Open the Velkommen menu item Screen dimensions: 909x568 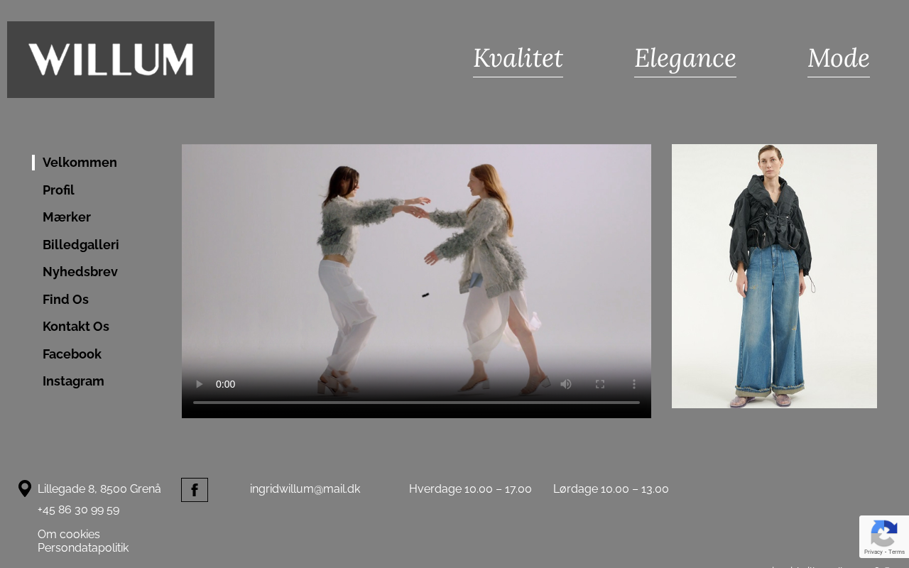pos(80,163)
